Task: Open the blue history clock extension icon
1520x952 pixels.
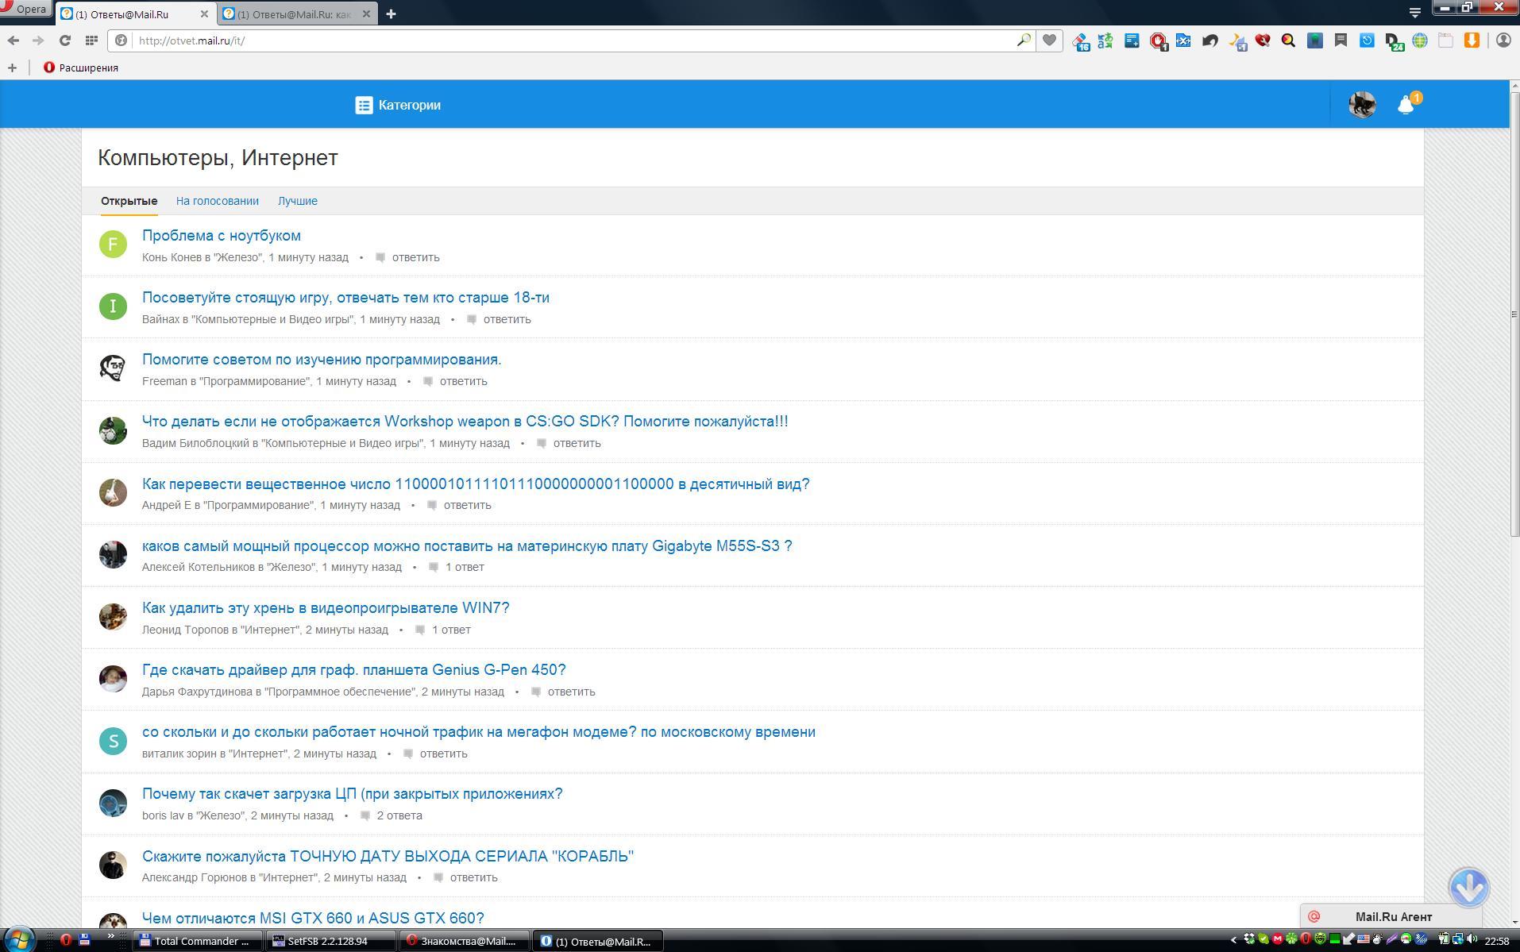Action: click(1367, 40)
